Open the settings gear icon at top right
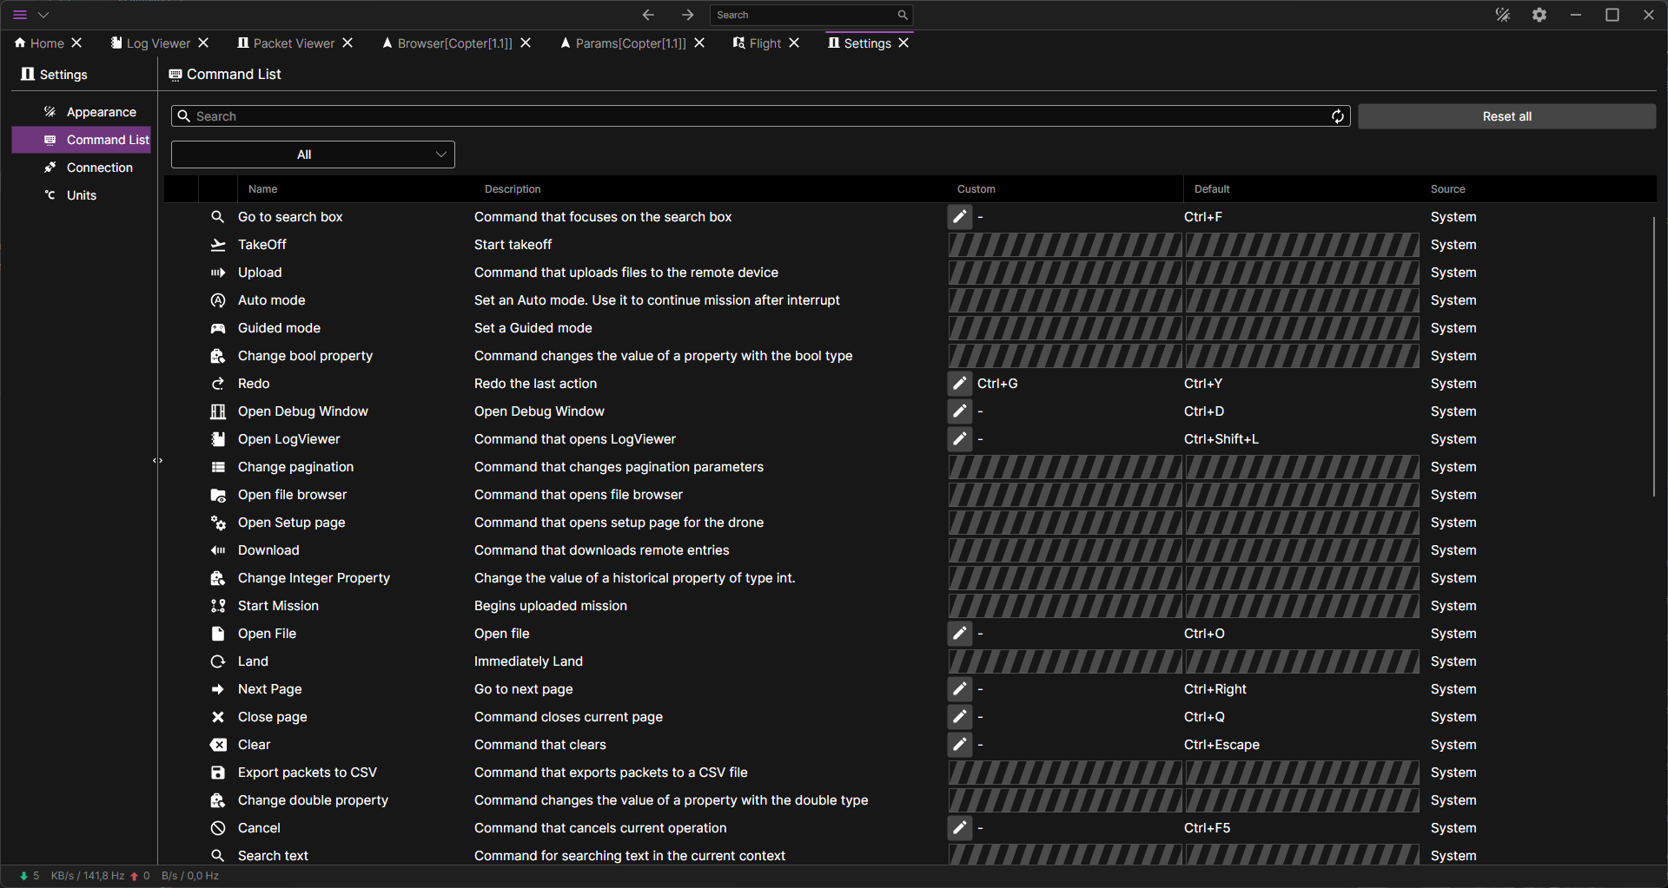This screenshot has height=888, width=1668. tap(1539, 15)
